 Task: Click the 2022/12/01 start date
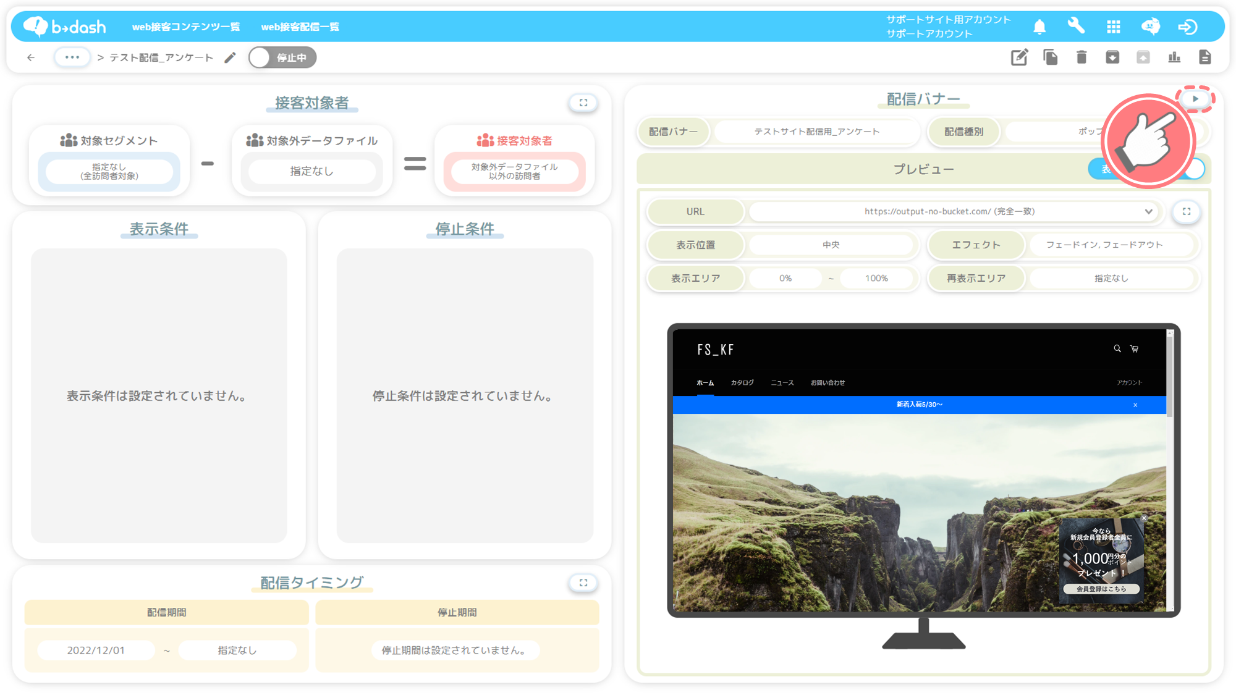96,650
